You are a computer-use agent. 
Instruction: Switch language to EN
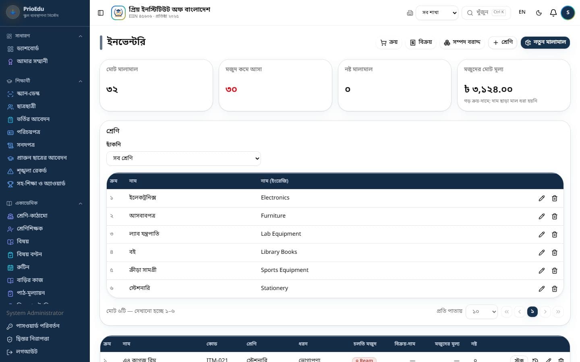pos(522,12)
